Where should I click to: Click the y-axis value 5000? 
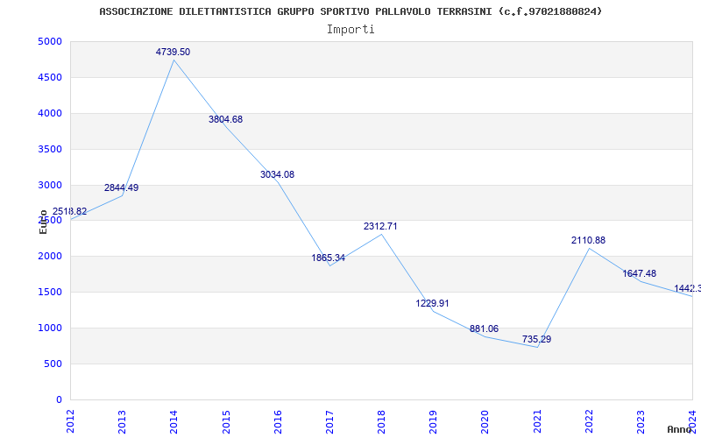[50, 42]
